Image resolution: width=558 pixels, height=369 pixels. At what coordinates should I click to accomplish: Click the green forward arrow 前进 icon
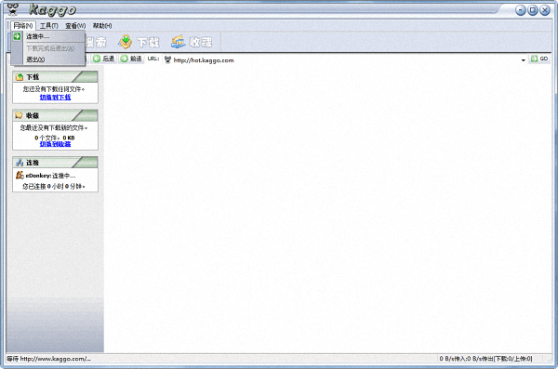[x=124, y=59]
